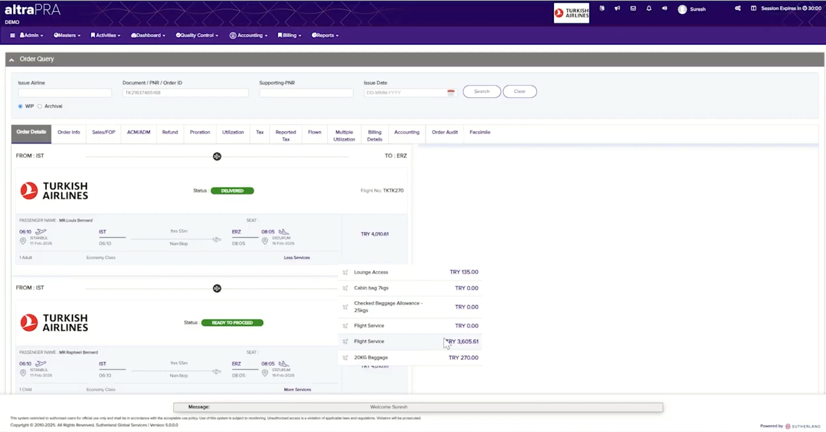Switch to the Proration tab
The image size is (826, 432).
pos(200,132)
